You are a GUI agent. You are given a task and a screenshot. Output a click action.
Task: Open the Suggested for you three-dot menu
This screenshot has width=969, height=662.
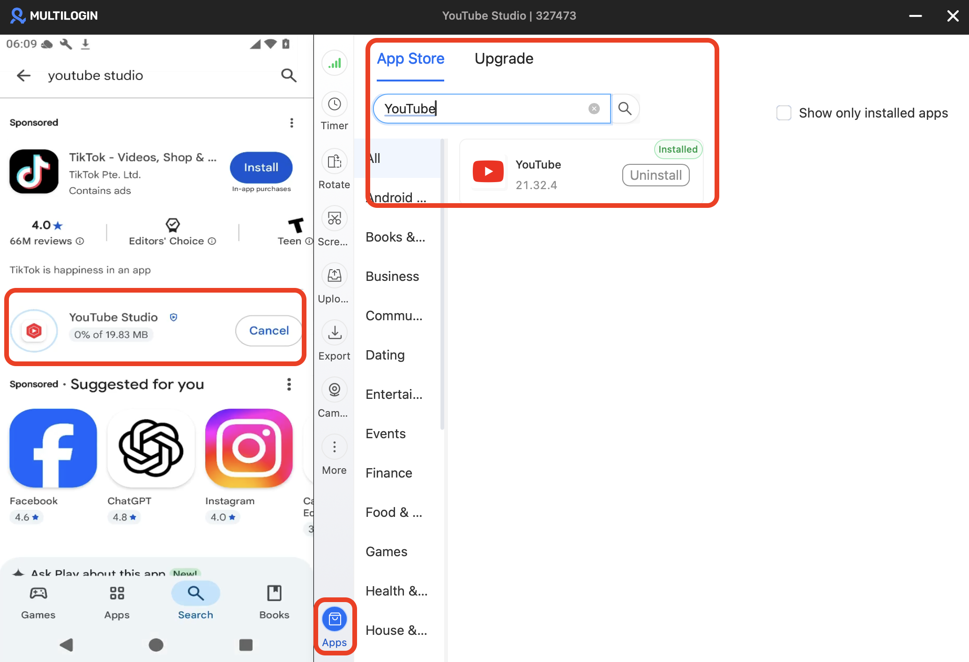(289, 384)
